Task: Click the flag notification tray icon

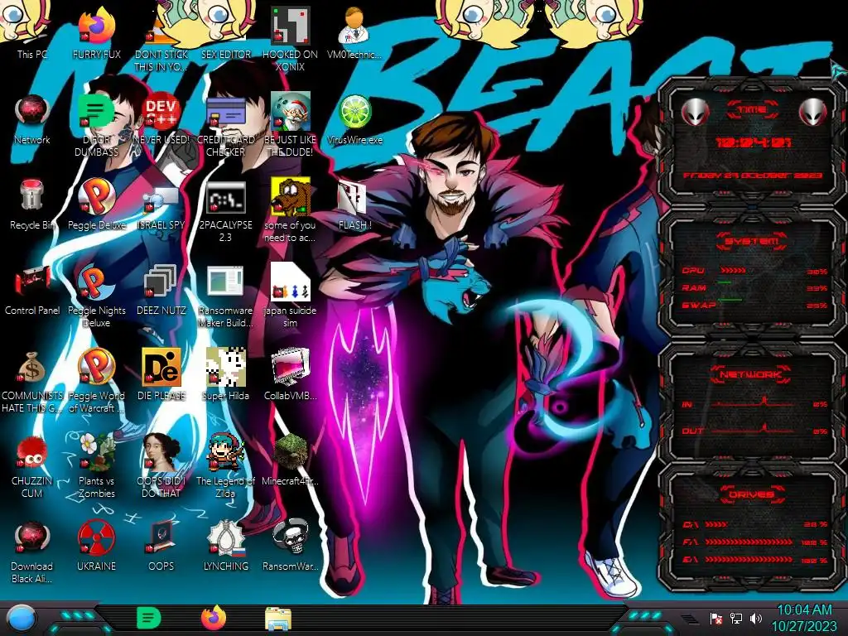Action: click(716, 619)
